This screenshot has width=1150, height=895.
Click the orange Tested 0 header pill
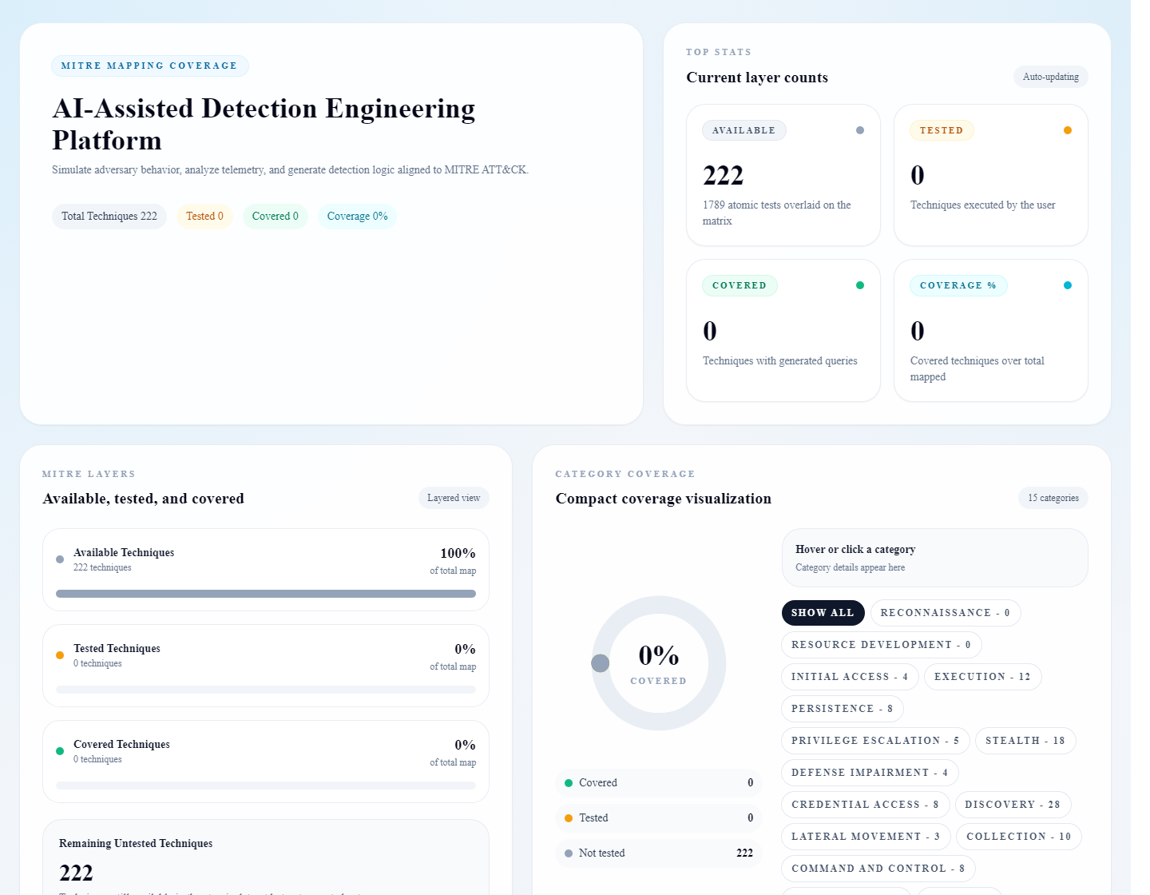204,217
